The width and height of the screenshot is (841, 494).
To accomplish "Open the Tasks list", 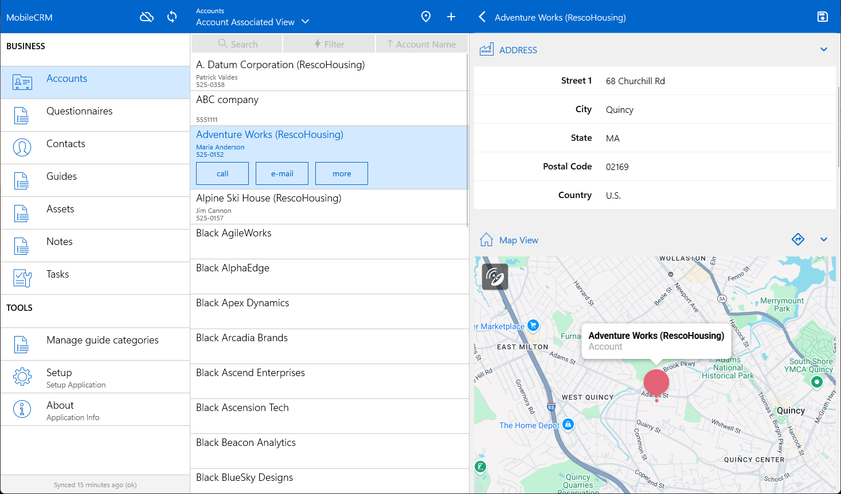I will click(x=95, y=278).
